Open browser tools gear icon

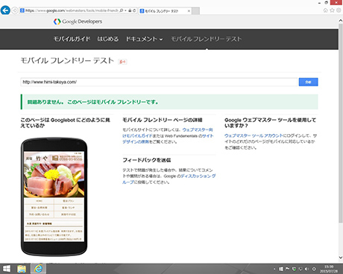coord(339,10)
